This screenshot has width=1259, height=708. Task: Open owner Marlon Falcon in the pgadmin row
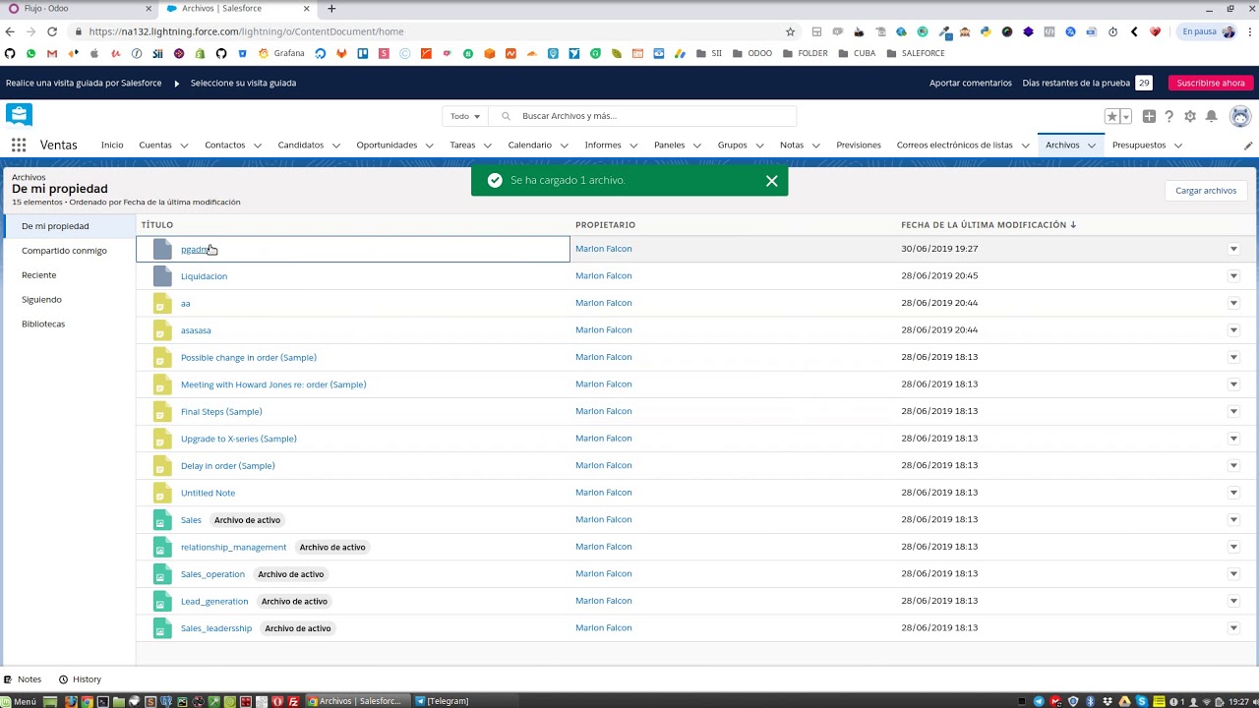pyautogui.click(x=604, y=249)
